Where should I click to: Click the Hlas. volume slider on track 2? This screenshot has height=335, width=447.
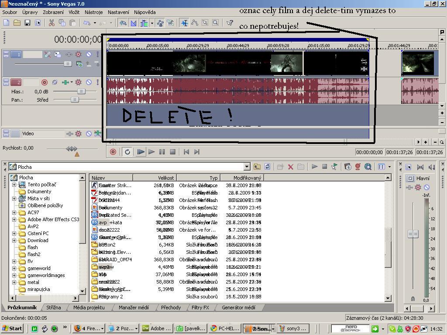pos(81,92)
